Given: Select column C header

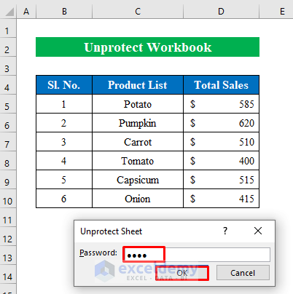Looking at the screenshot, I should 138,11.
